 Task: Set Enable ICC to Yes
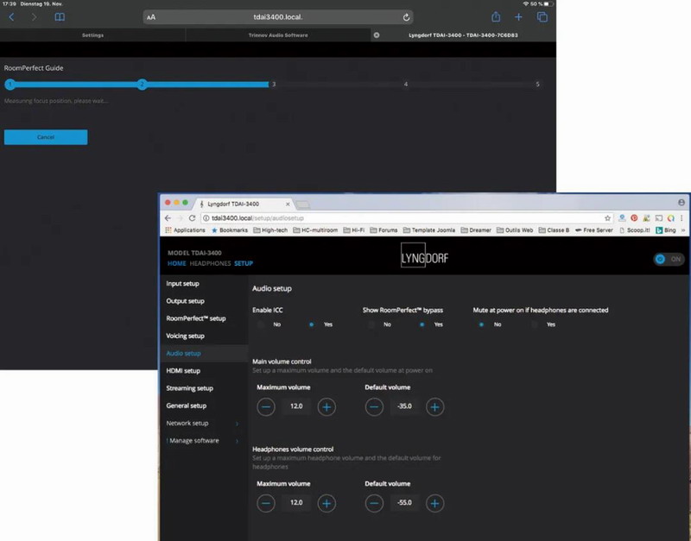click(x=312, y=324)
